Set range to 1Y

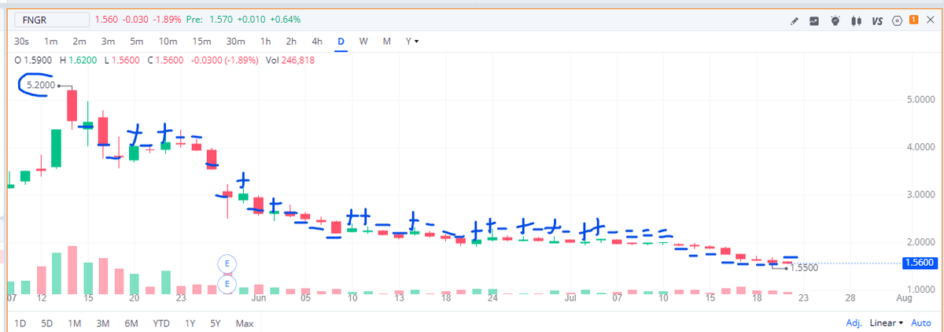(190, 323)
